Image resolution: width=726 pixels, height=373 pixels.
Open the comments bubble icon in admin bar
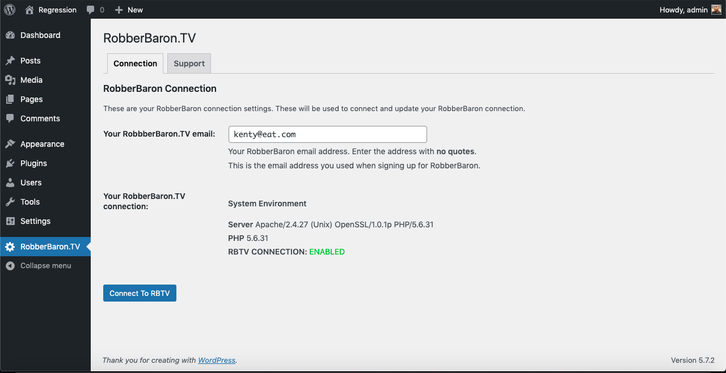pos(91,10)
